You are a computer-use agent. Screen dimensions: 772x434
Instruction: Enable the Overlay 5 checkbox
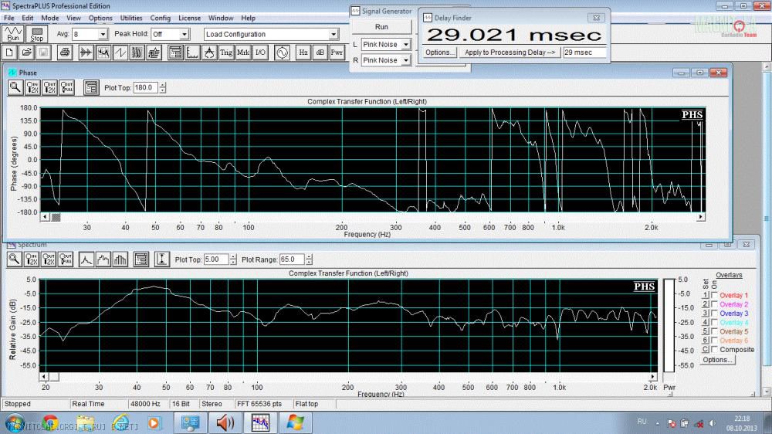[x=714, y=331]
